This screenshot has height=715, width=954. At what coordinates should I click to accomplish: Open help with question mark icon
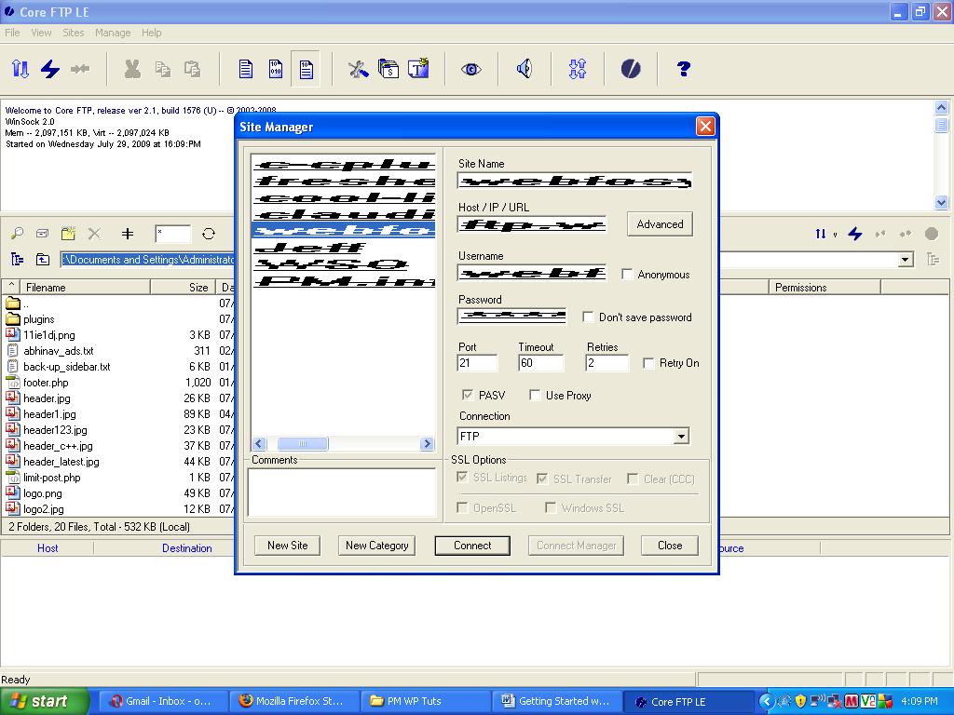(683, 69)
